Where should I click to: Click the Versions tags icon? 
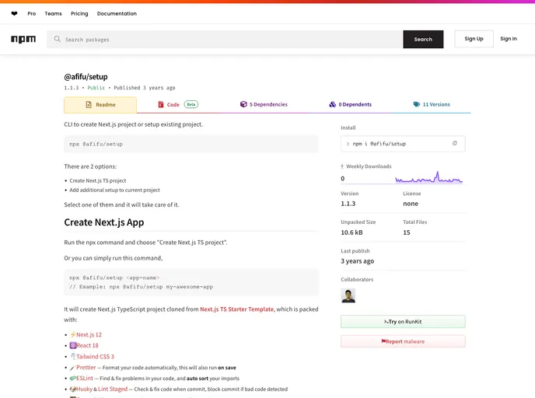point(417,104)
